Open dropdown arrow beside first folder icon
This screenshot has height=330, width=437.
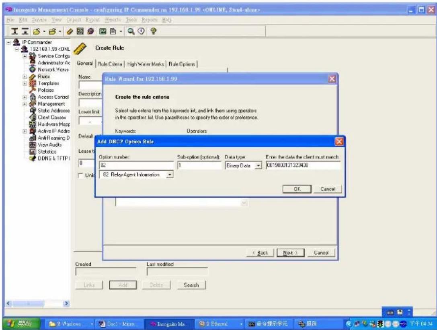point(44,31)
